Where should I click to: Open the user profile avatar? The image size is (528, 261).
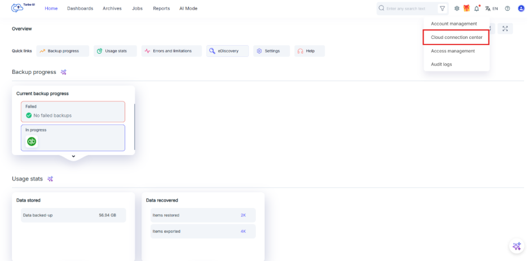point(521,8)
